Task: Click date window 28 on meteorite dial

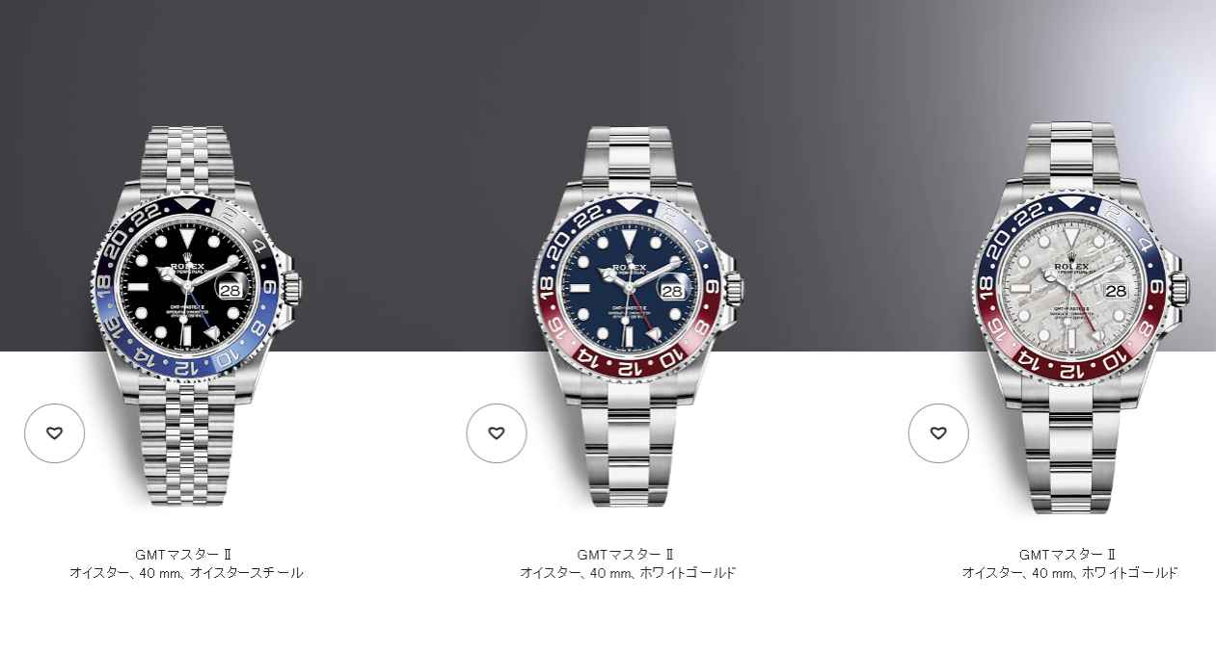Action: pos(1116,290)
